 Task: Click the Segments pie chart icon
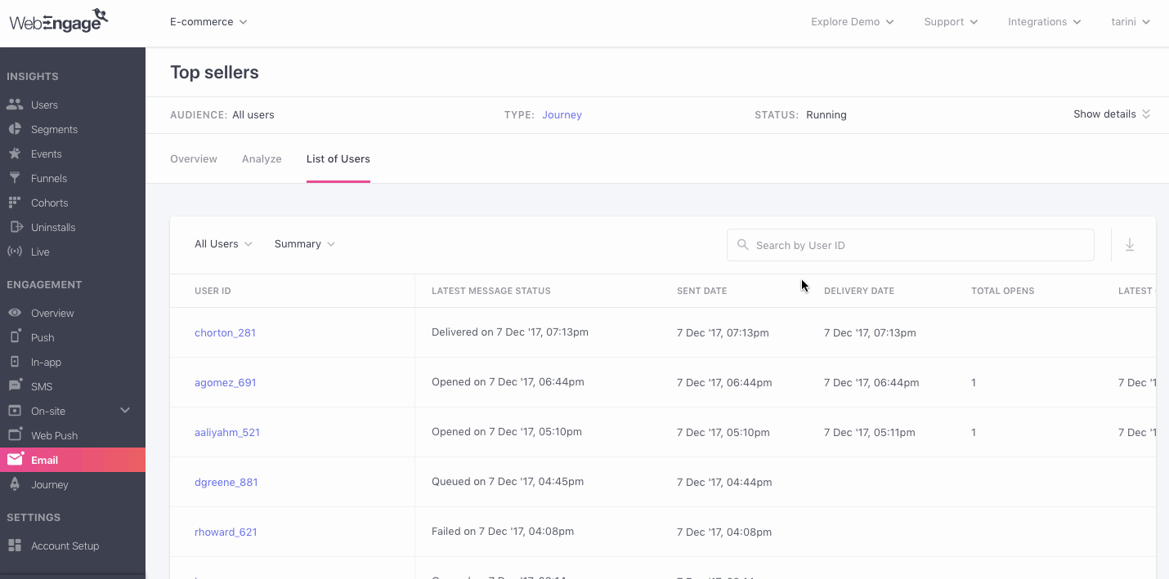[14, 129]
